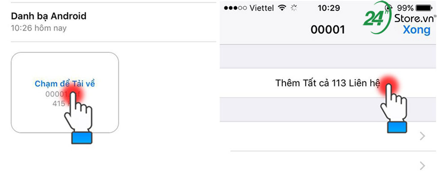The image size is (437, 180).
Task: Tap the Wi-Fi status icon
Action: pos(281,8)
